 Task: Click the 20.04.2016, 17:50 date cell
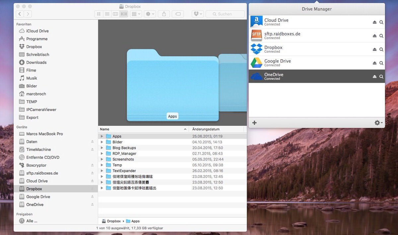[208, 148]
